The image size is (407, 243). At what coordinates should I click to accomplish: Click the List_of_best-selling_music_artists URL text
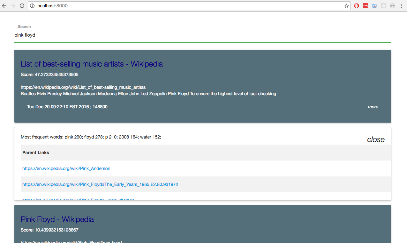tap(83, 87)
